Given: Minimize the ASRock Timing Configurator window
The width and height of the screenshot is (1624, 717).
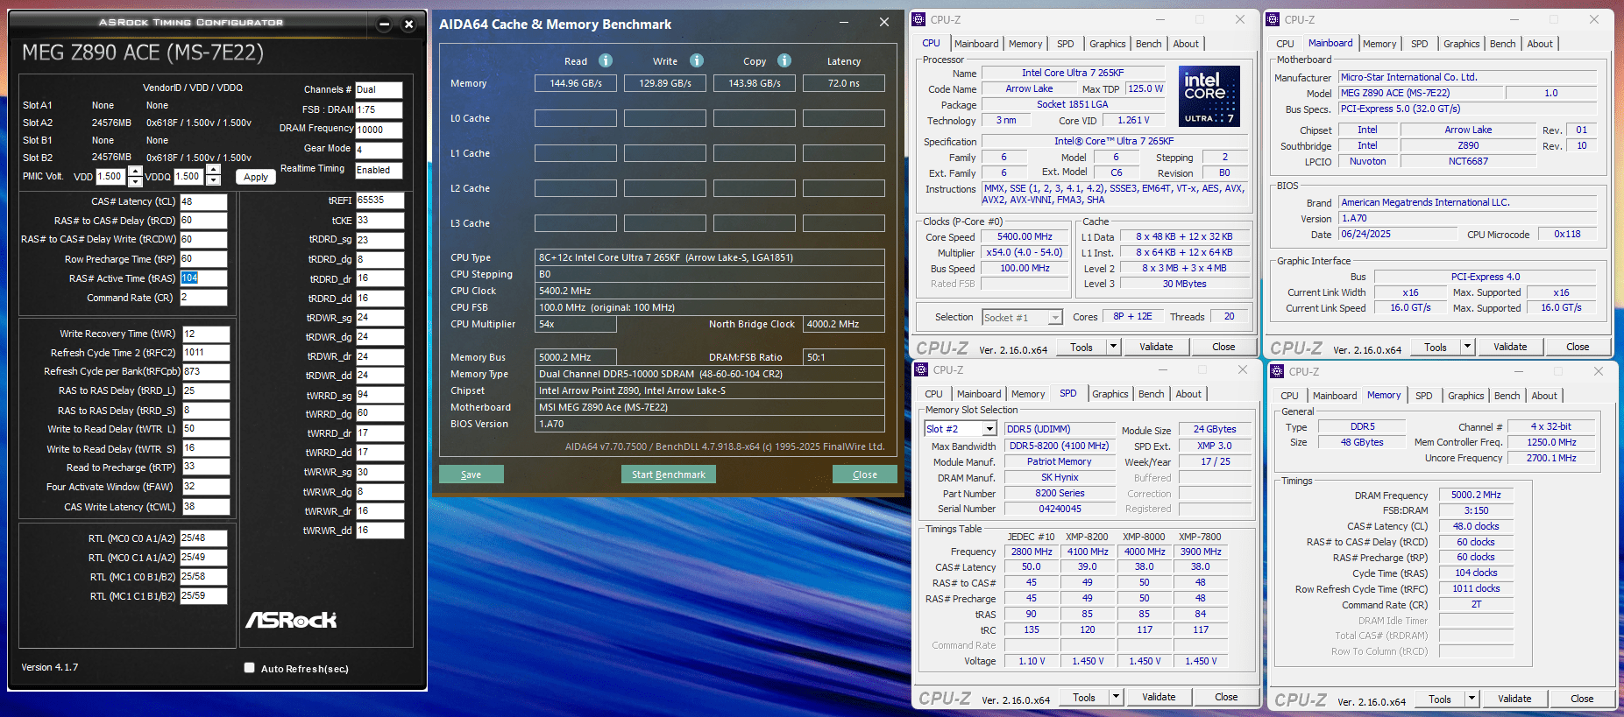Looking at the screenshot, I should (384, 25).
